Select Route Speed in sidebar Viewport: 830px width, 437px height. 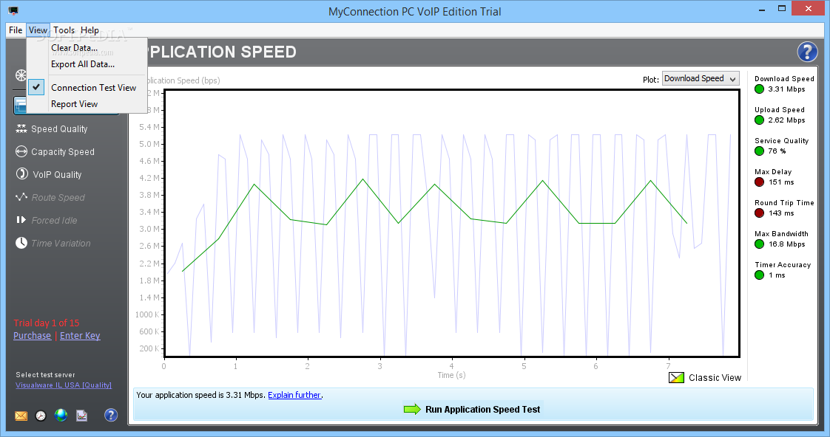tap(58, 198)
